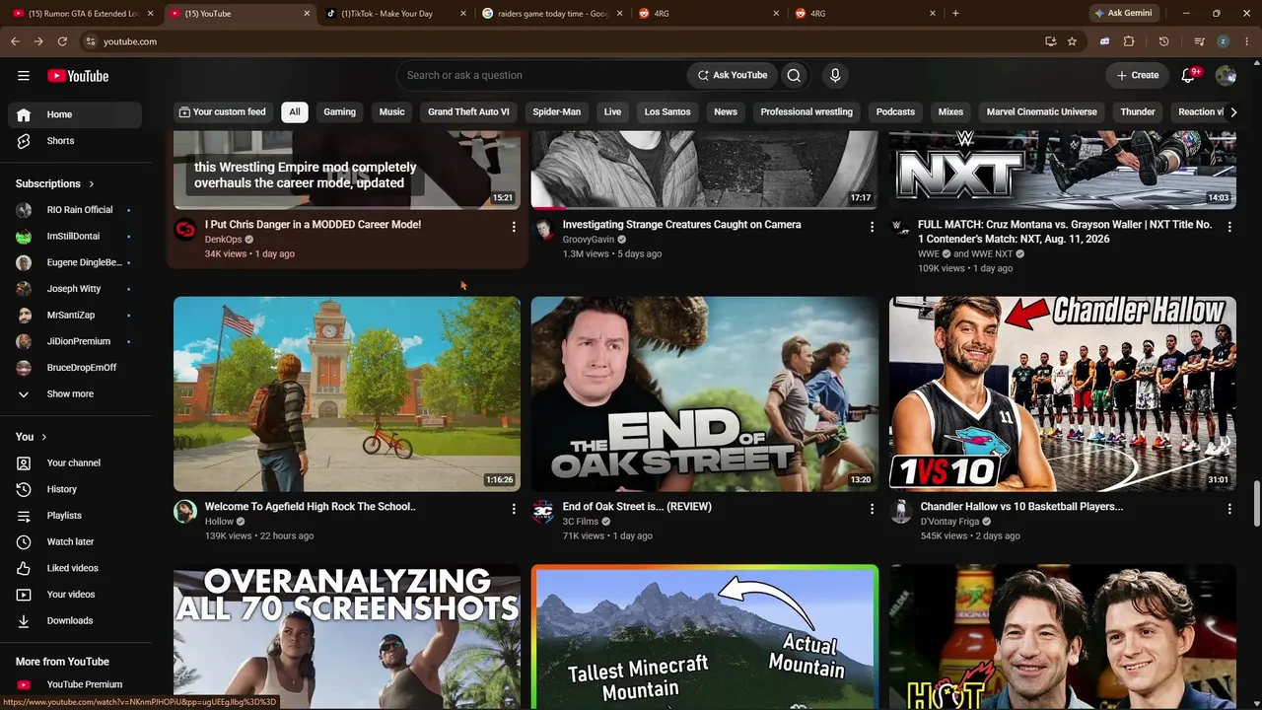Image resolution: width=1262 pixels, height=710 pixels.
Task: Select the Gaming filter chip
Action: (x=340, y=112)
